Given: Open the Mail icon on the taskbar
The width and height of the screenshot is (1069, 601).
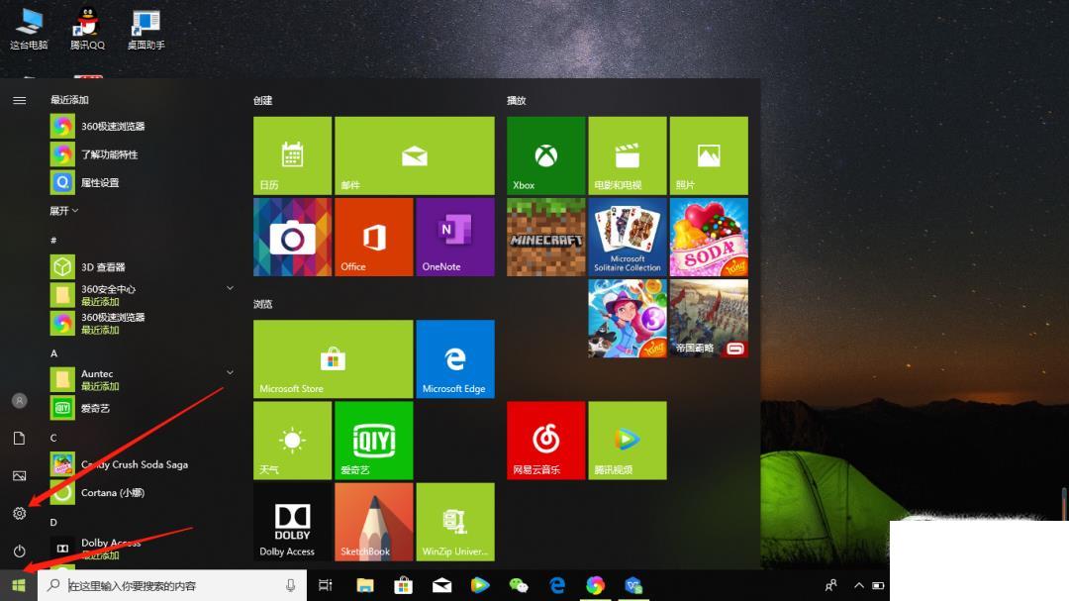Looking at the screenshot, I should click(x=441, y=585).
